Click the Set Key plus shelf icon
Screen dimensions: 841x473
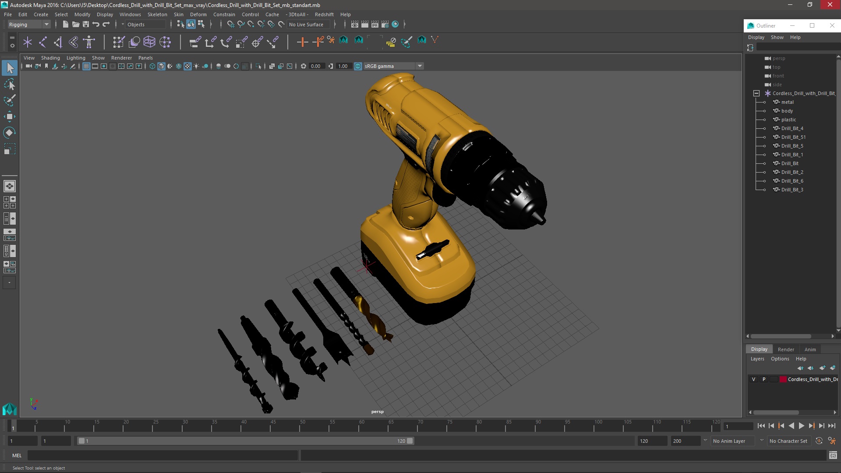pyautogui.click(x=302, y=42)
